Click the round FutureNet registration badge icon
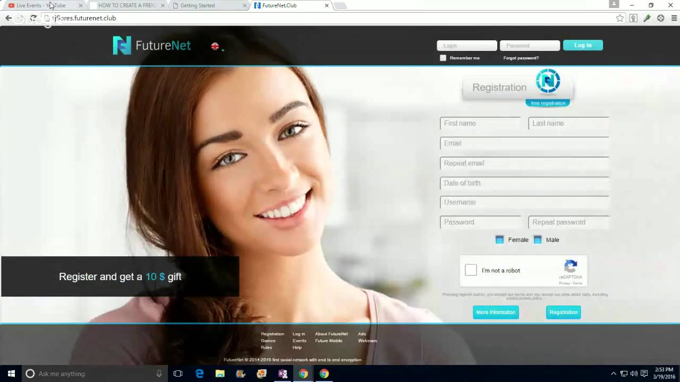Image resolution: width=680 pixels, height=382 pixels. [548, 82]
